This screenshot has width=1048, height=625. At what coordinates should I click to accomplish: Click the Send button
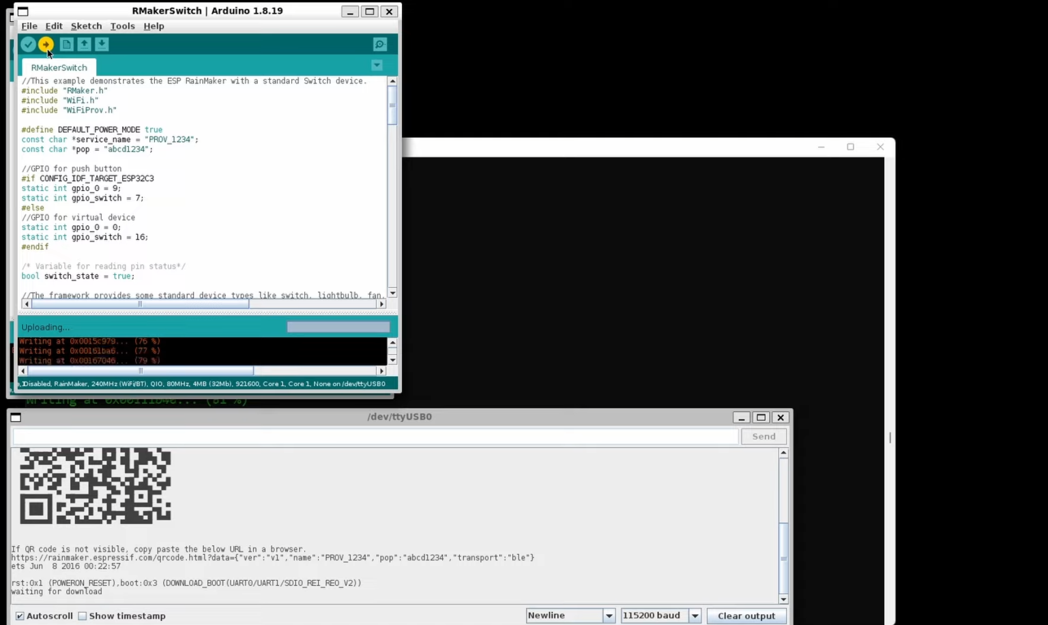coord(763,437)
